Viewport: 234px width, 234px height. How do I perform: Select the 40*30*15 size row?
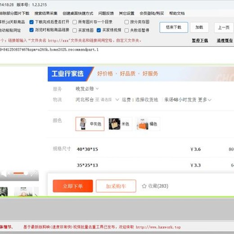coord(155,149)
